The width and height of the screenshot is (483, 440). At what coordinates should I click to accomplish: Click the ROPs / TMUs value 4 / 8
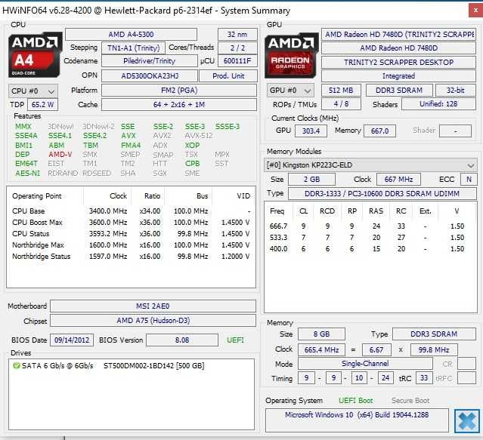click(x=341, y=104)
